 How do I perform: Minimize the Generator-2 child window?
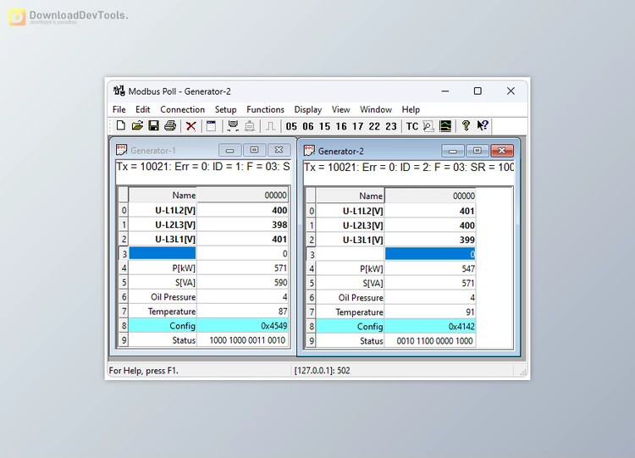point(453,151)
